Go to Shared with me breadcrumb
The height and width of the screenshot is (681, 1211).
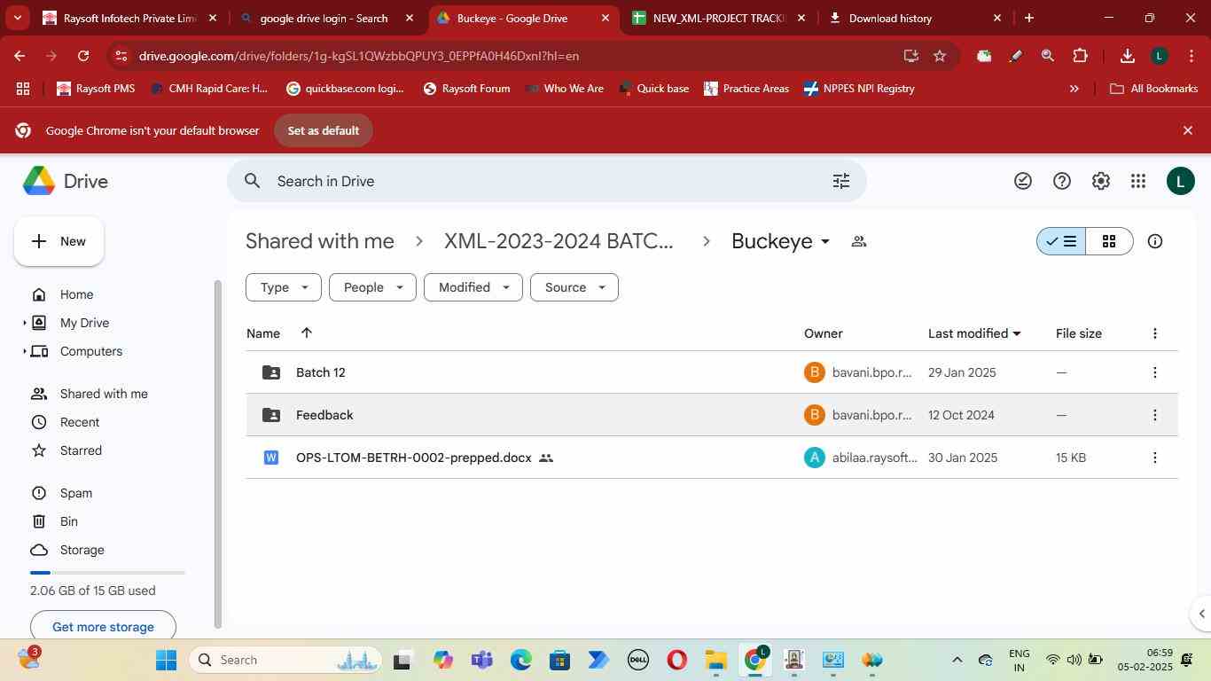click(x=319, y=241)
